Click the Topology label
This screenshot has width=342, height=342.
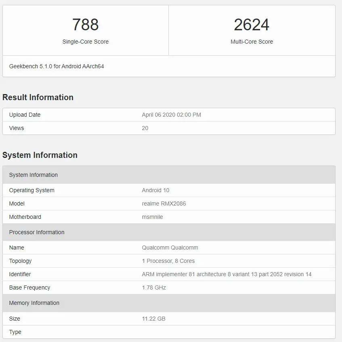click(20, 261)
